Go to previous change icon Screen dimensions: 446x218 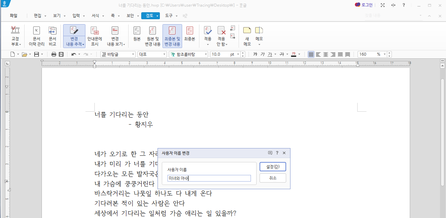(x=233, y=28)
